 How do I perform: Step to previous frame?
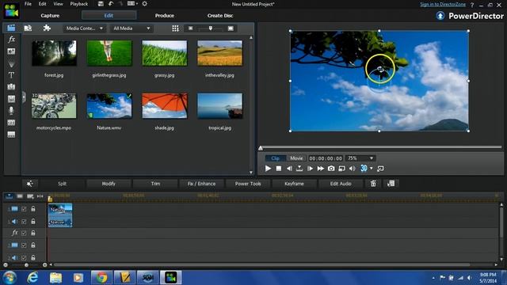(289, 169)
